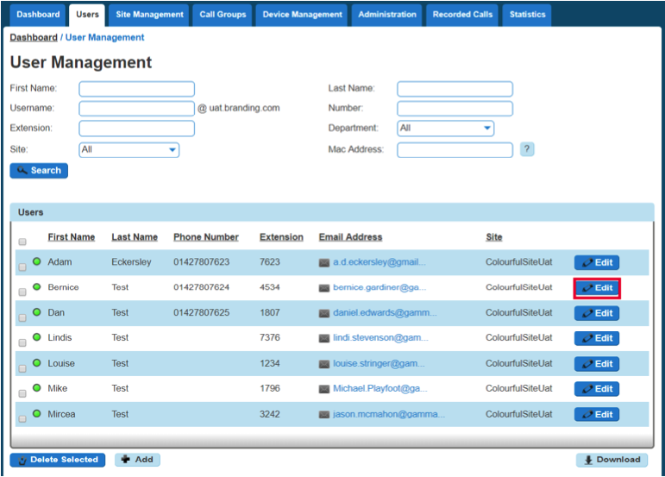The image size is (665, 477).
Task: Select the checkbox for Mike Test
Action: pyautogui.click(x=22, y=393)
